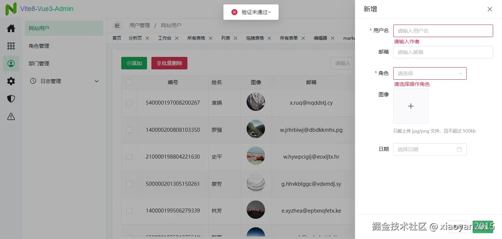Click the Vite8-Vue3-Admin logo
Viewport: 502px width, 239px height.
click(39, 9)
